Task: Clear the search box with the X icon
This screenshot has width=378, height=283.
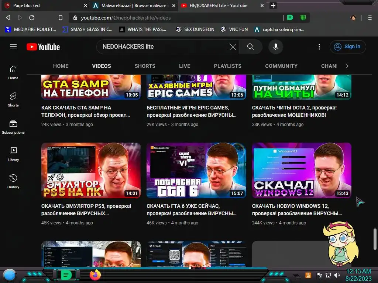Action: (x=233, y=47)
